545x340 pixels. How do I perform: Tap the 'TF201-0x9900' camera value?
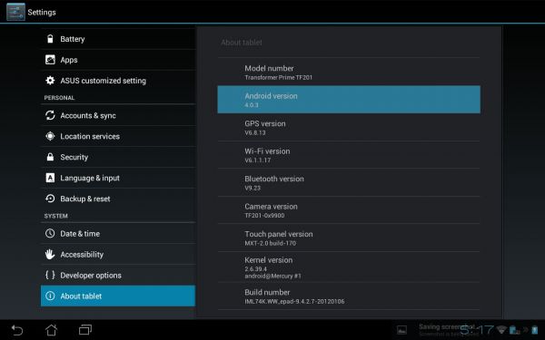264,216
